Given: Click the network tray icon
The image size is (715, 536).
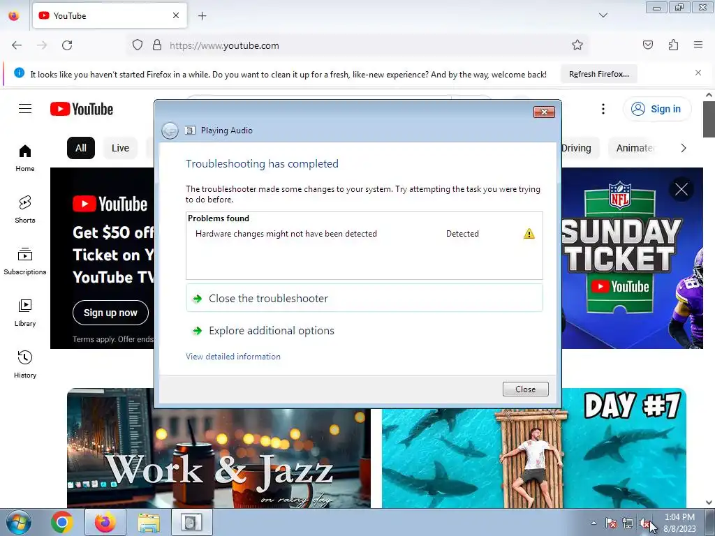Looking at the screenshot, I should click(x=628, y=523).
